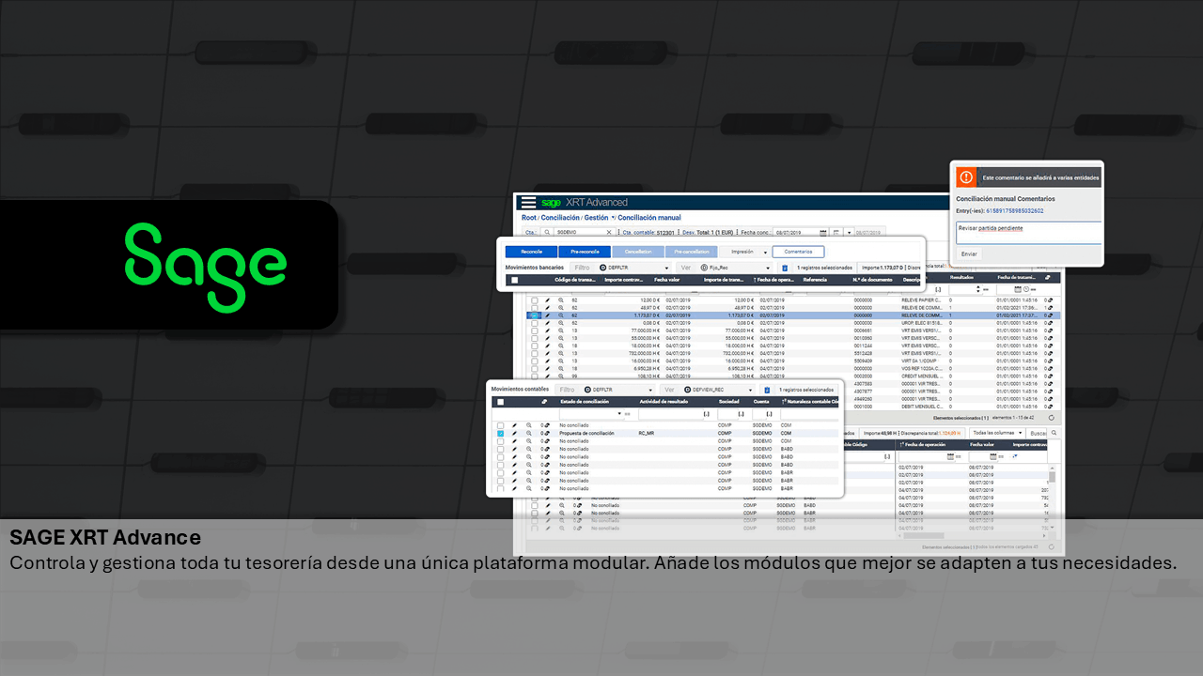Open calendar icon in Fecha de tratamiento filter
The image size is (1203, 676).
(x=1018, y=289)
